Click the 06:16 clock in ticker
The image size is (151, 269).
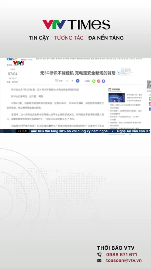22,131
